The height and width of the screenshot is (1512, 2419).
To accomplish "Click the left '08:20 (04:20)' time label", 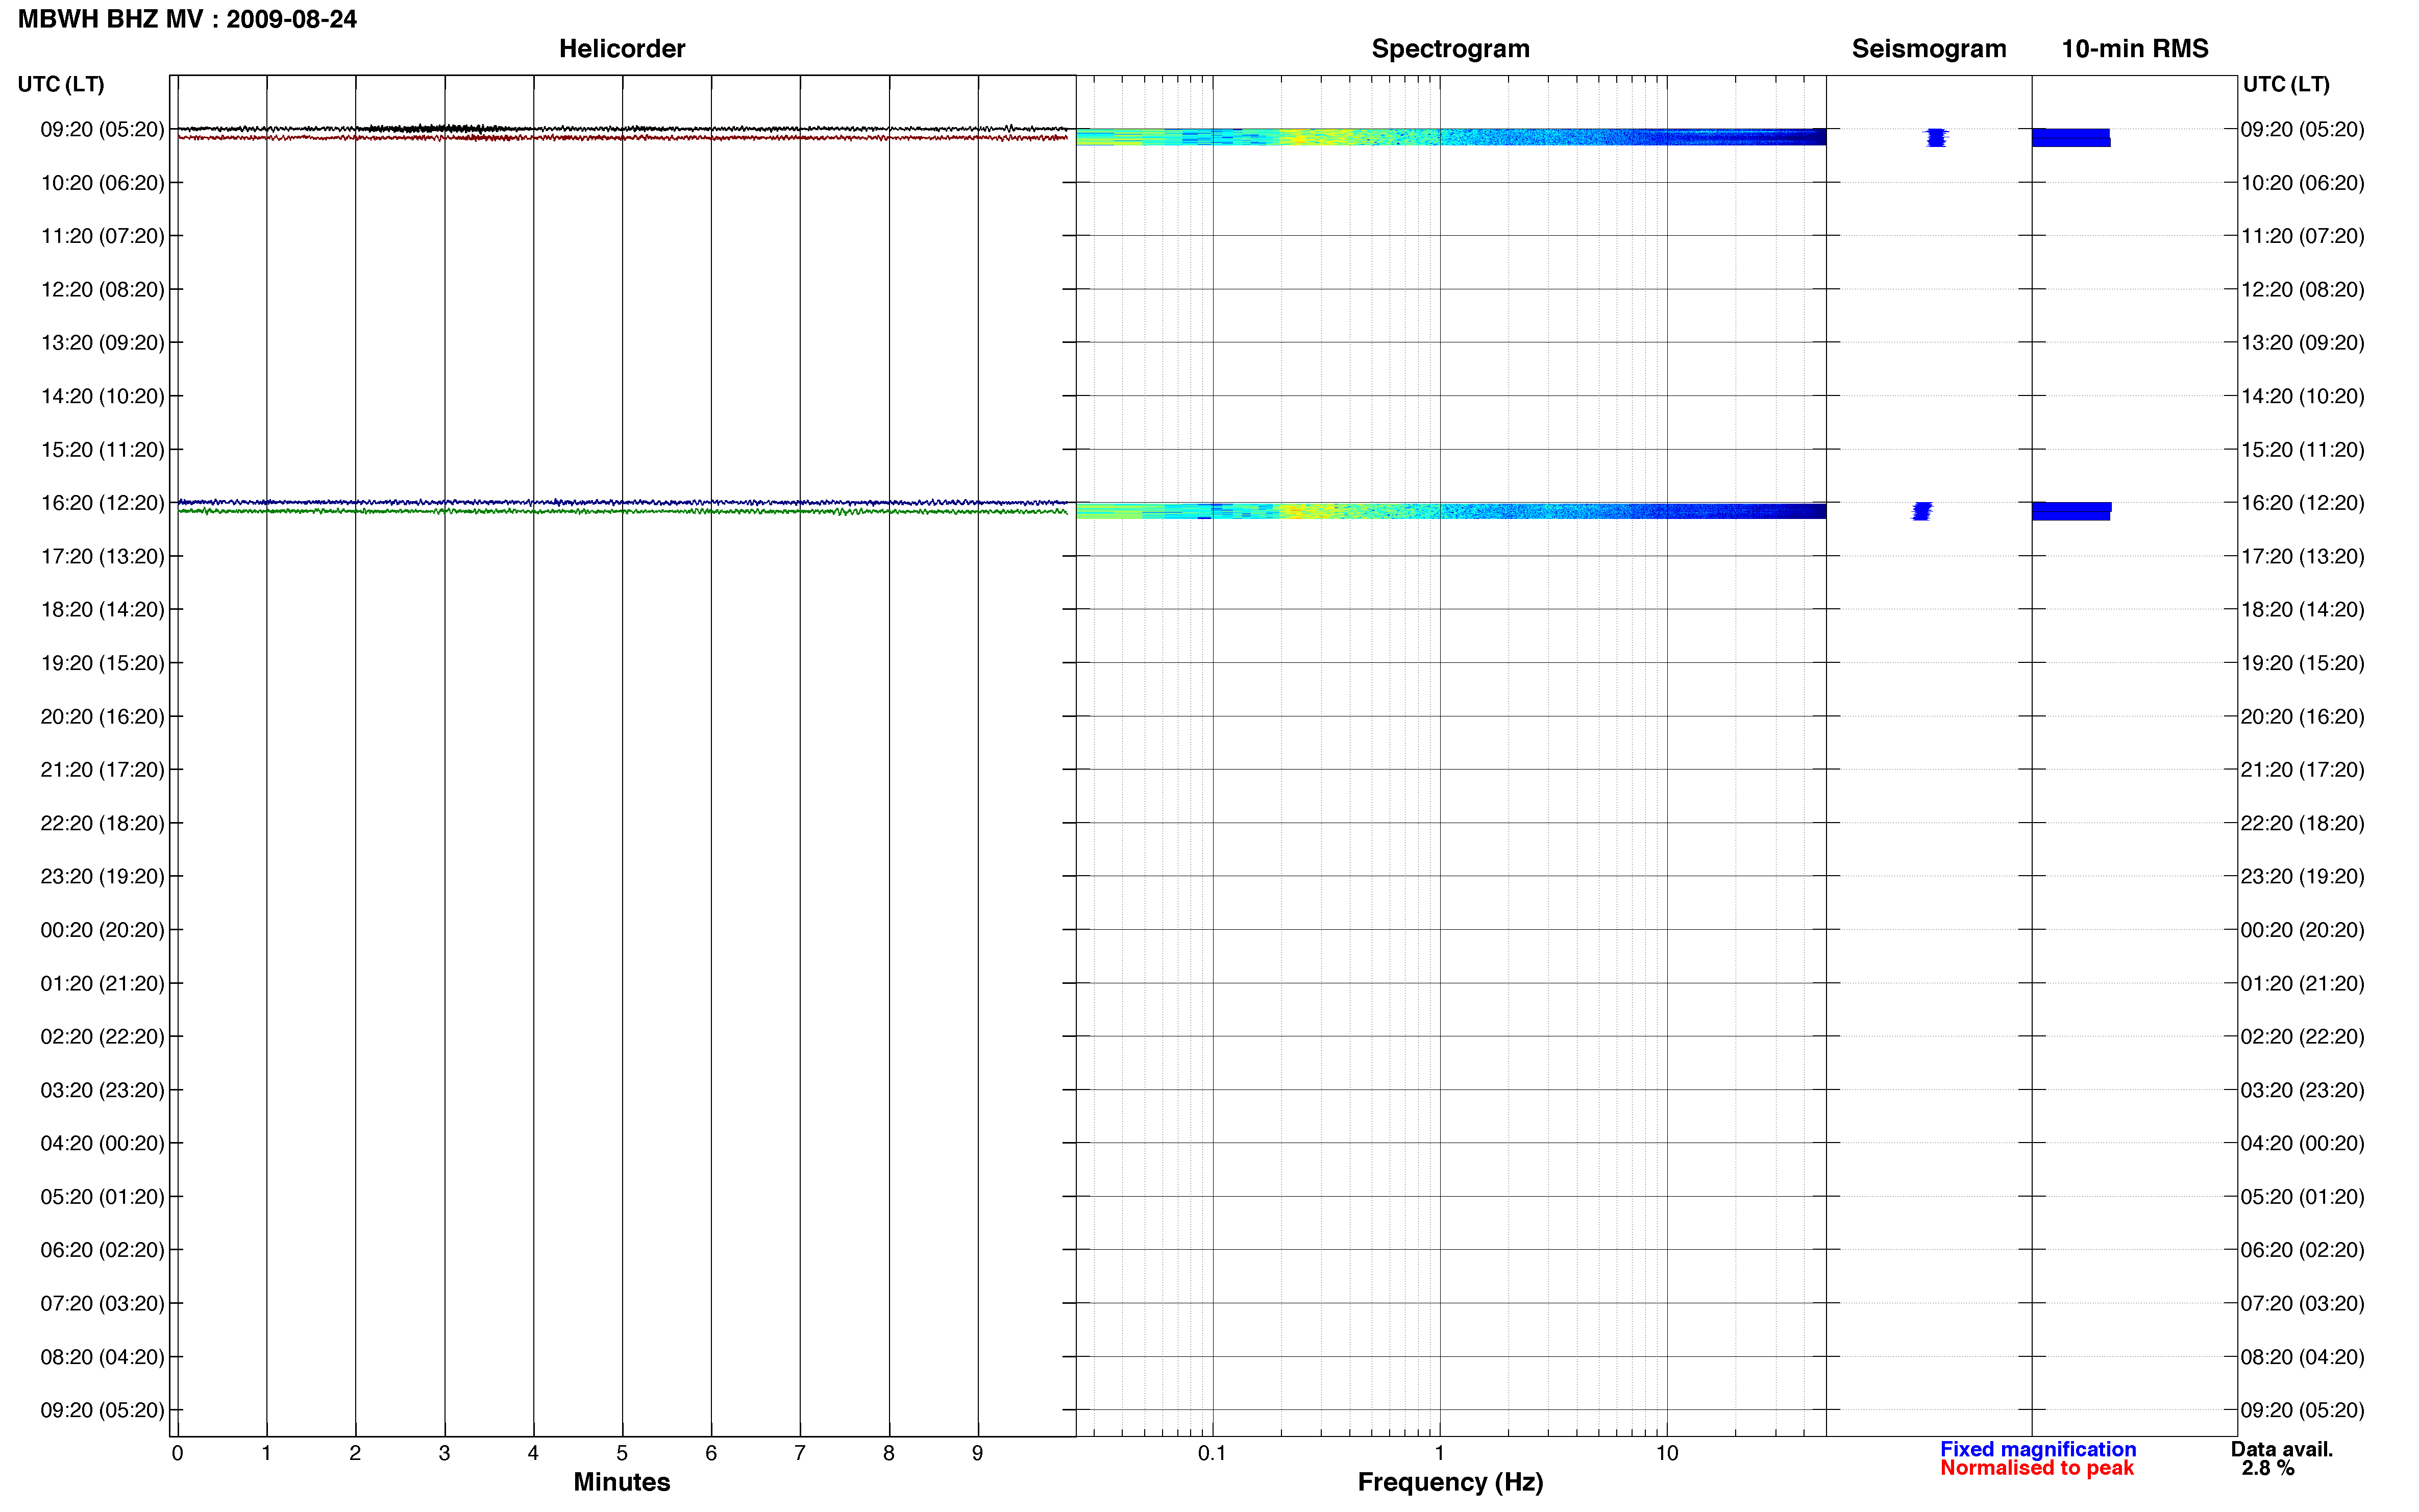I will tap(102, 1357).
